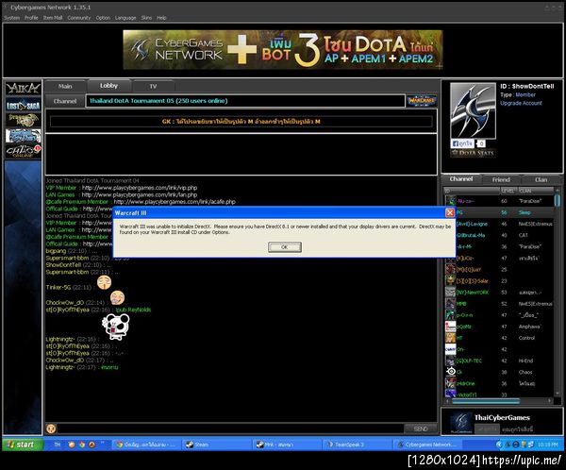Click the user list horizontal scrollbar
566x470 pixels.
coord(486,401)
